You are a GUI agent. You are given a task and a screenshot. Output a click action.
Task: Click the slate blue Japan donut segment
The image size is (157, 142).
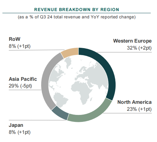point(60,113)
